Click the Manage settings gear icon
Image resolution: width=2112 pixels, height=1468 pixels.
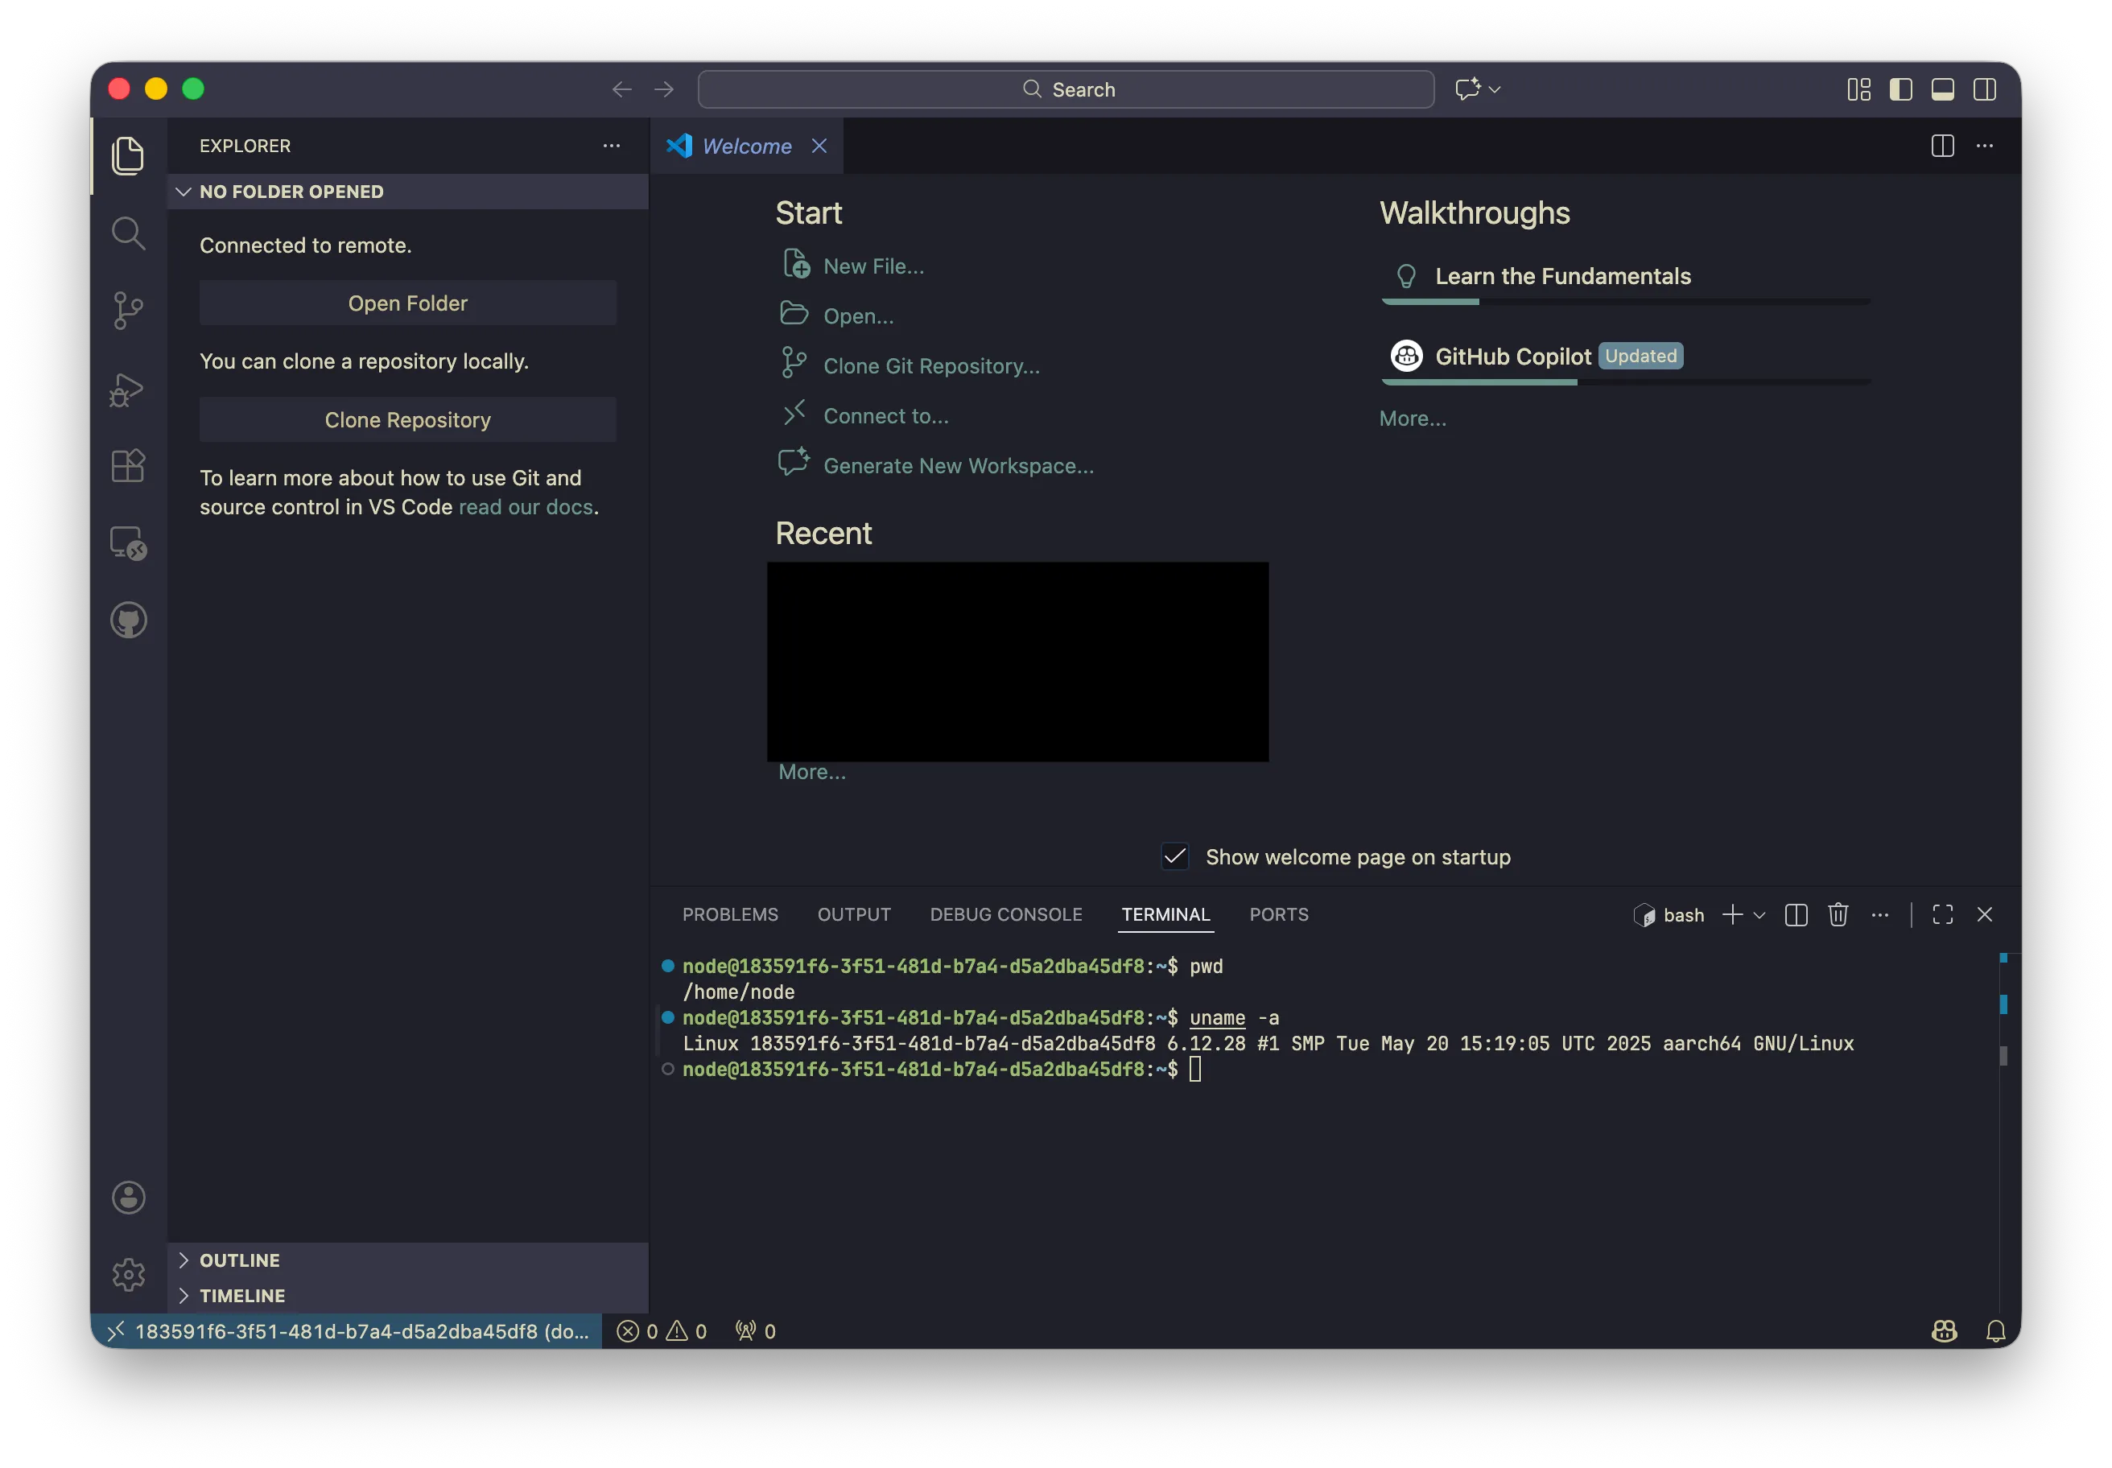pyautogui.click(x=128, y=1274)
